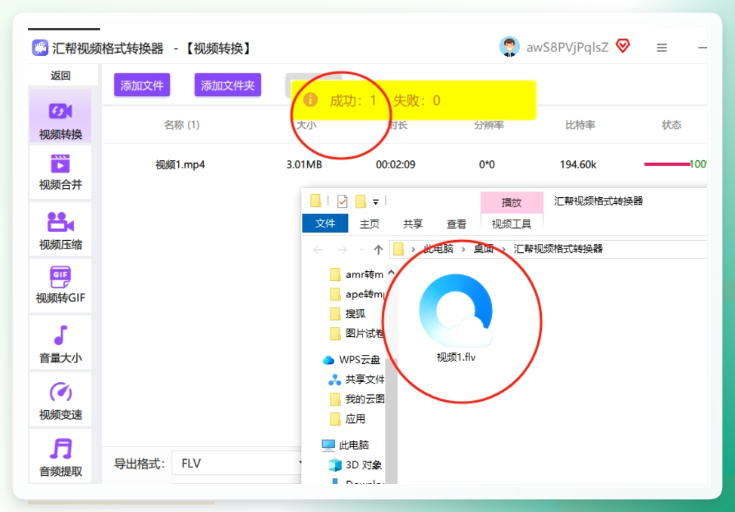The height and width of the screenshot is (512, 735).
Task: Open the 导出格式 FLV combo box
Action: (237, 464)
